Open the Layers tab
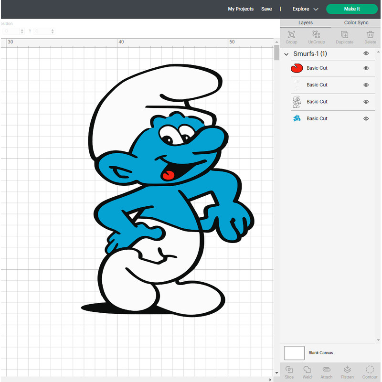The width and height of the screenshot is (382, 382). (306, 22)
